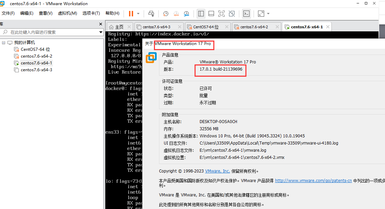Open the library search dropdown arrow
385x209 pixels.
[101, 32]
